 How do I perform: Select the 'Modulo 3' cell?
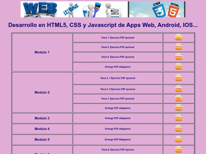pyautogui.click(x=42, y=118)
